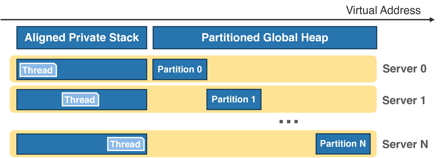Click the arrowhead of the Virtual Address axis

point(432,20)
